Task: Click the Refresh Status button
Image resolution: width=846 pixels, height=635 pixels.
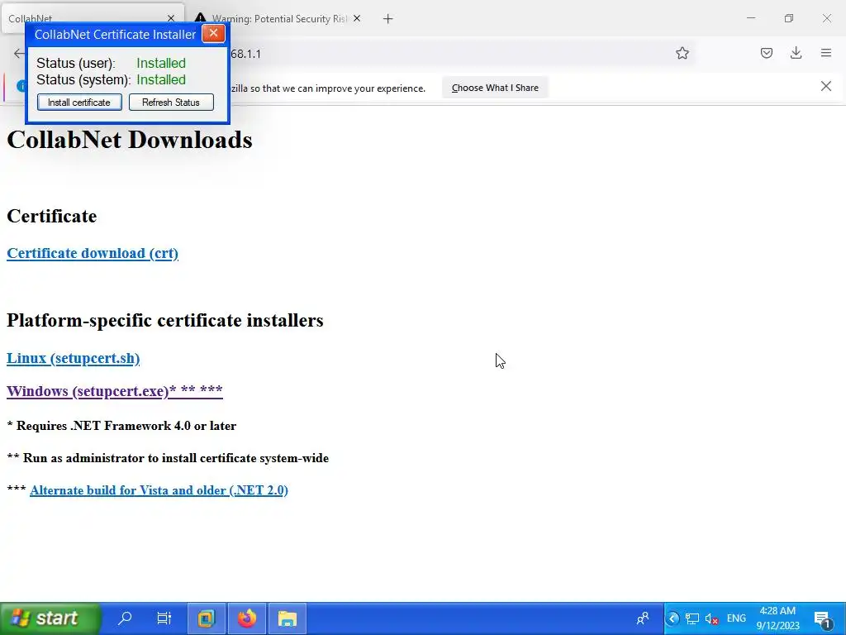Action: [171, 102]
